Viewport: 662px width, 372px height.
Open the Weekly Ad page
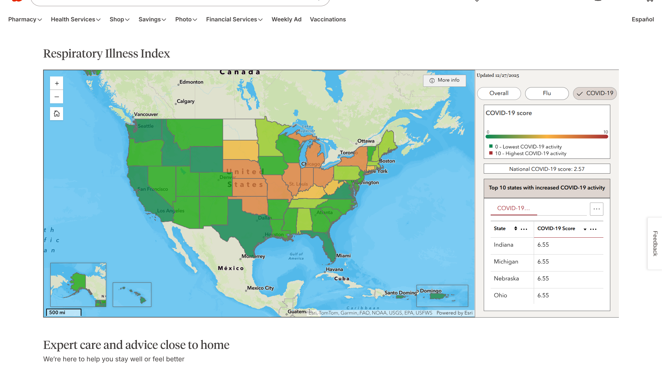[x=286, y=19]
